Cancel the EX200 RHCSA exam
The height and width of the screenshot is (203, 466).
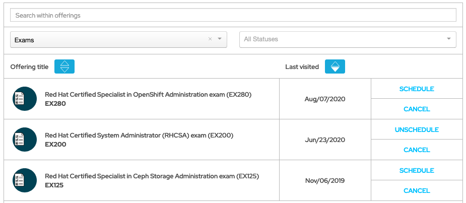(x=417, y=150)
